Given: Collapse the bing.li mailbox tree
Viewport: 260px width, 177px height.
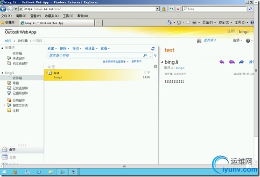Looking at the screenshot, I should tap(2, 73).
